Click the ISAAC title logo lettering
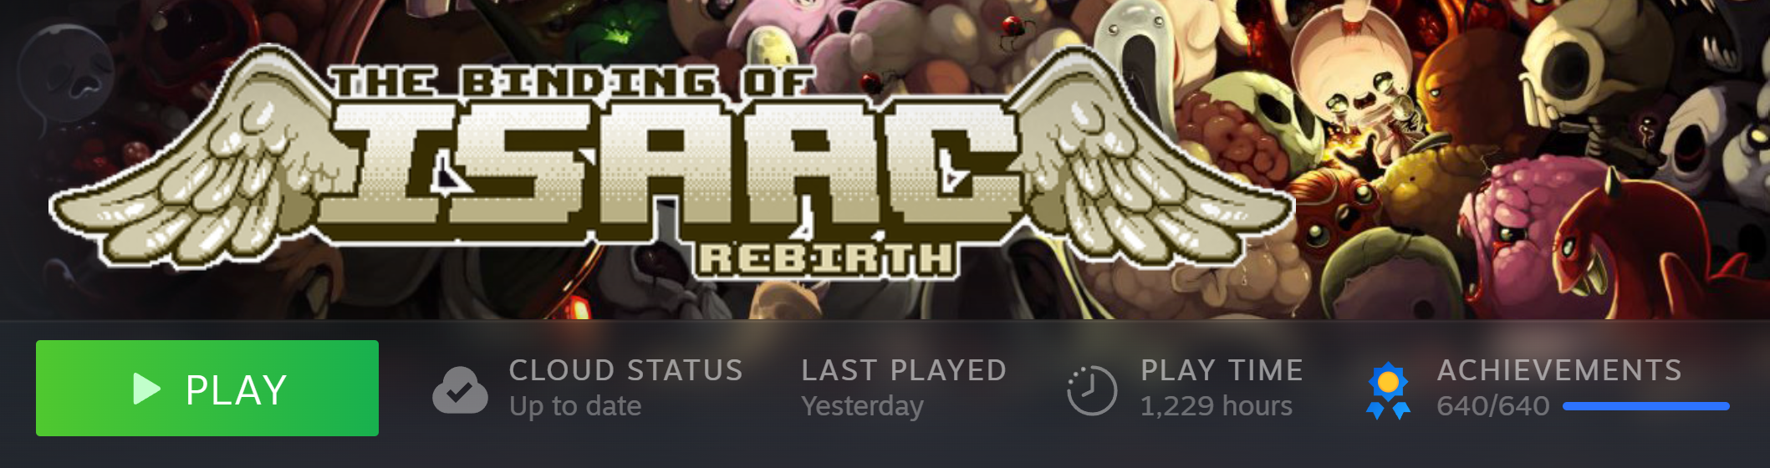Viewport: 1770px width, 468px height. [677, 167]
